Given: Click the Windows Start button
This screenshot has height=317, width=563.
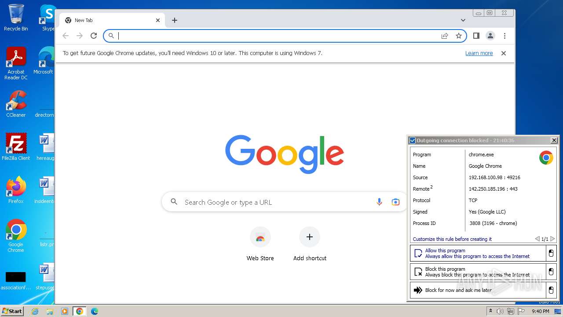Looking at the screenshot, I should pyautogui.click(x=12, y=311).
